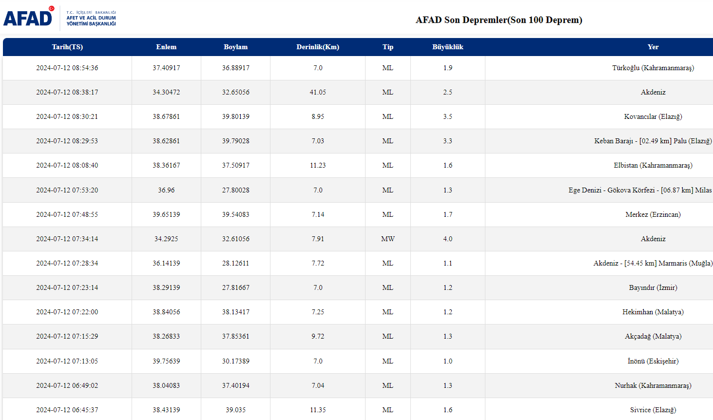This screenshot has width=713, height=420.
Task: Click Türkoğlu (Kahramanmaraş) location
Action: click(653, 68)
